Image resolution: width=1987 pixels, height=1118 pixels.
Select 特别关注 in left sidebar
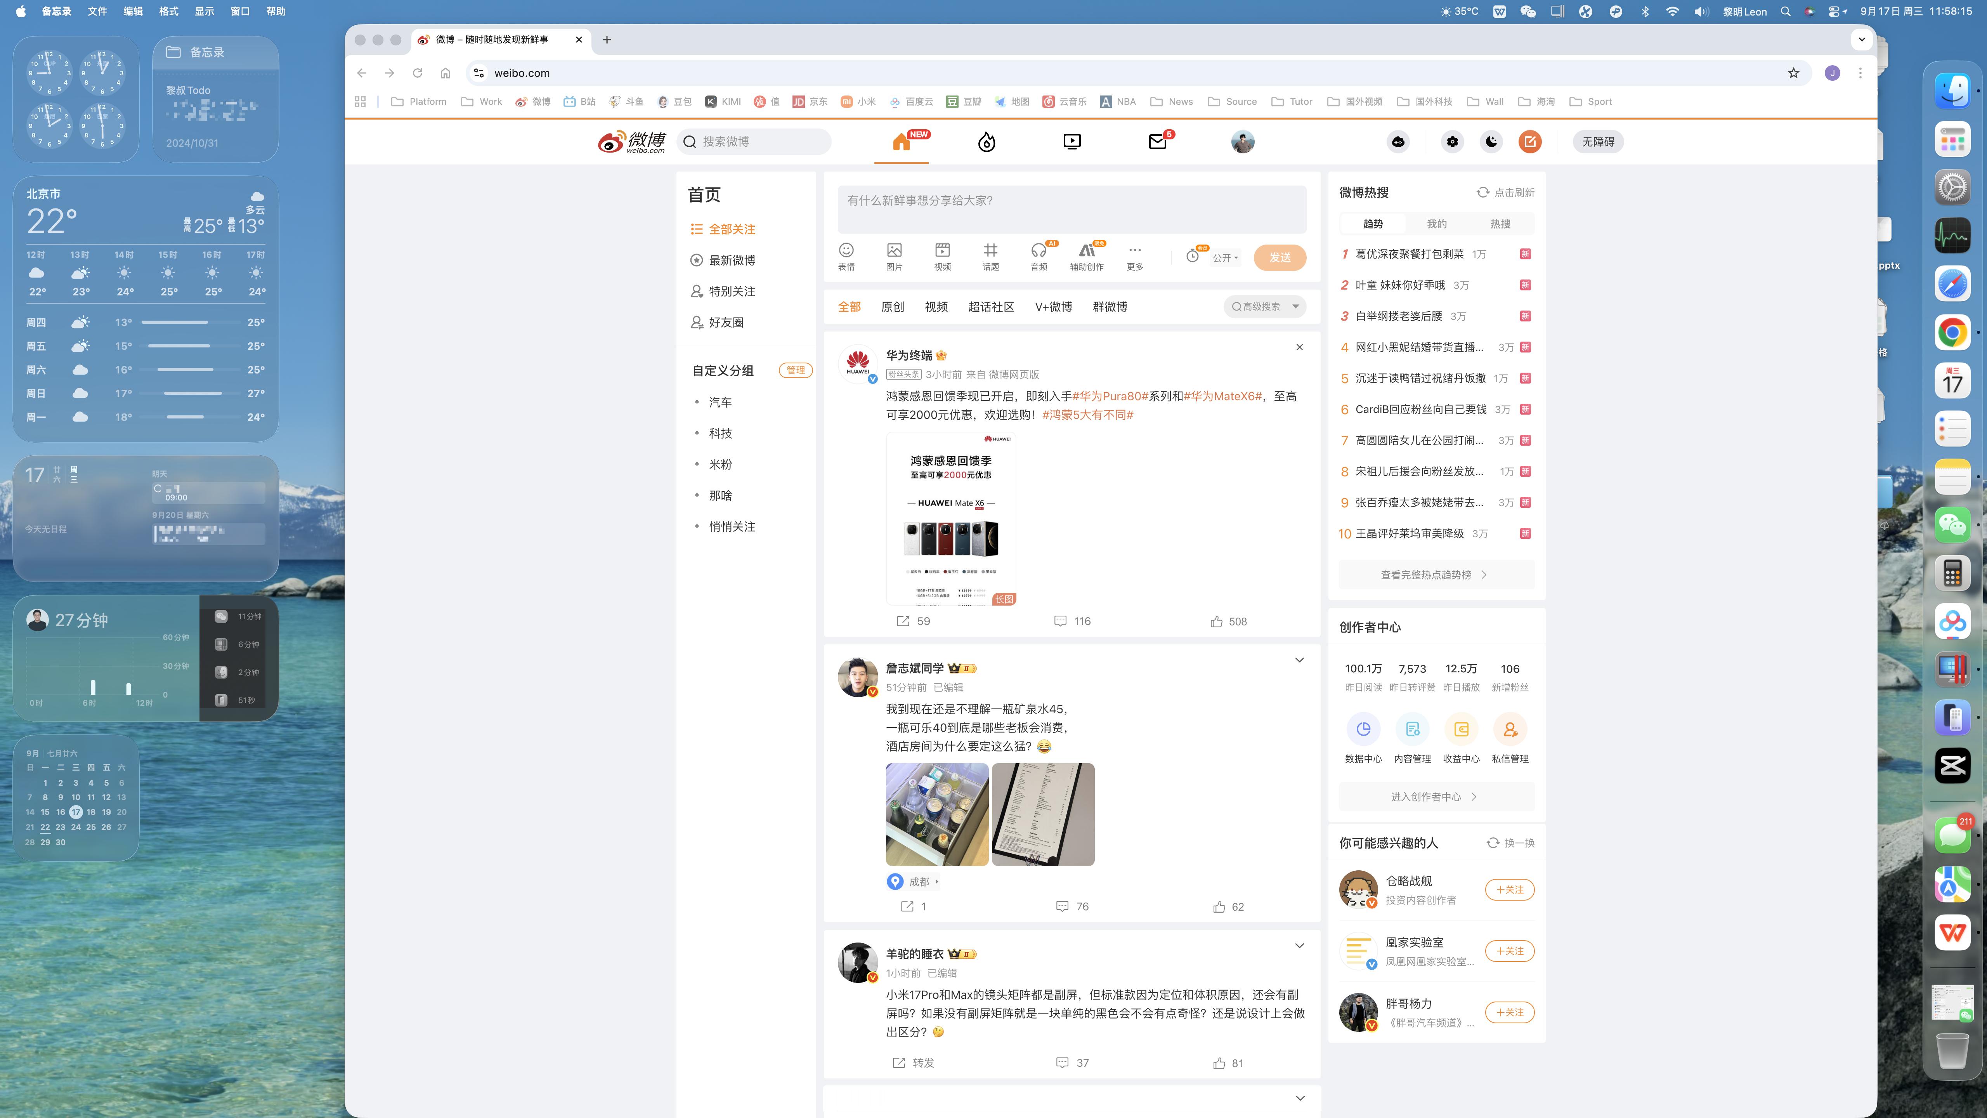pyautogui.click(x=723, y=291)
